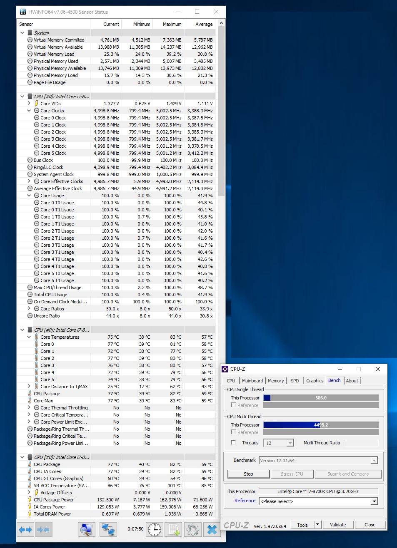The image size is (397, 548).
Task: Expand Core Effective Clocks
Action: (x=29, y=181)
